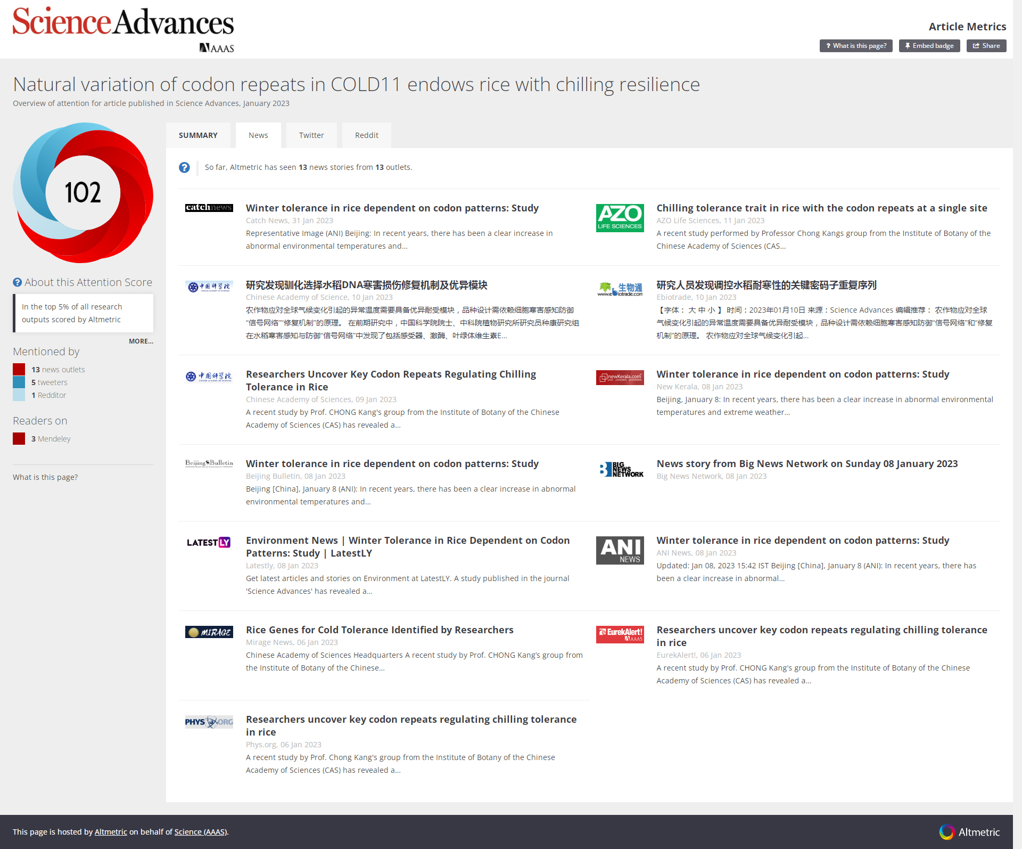
Task: Click the Share button
Action: coord(986,46)
